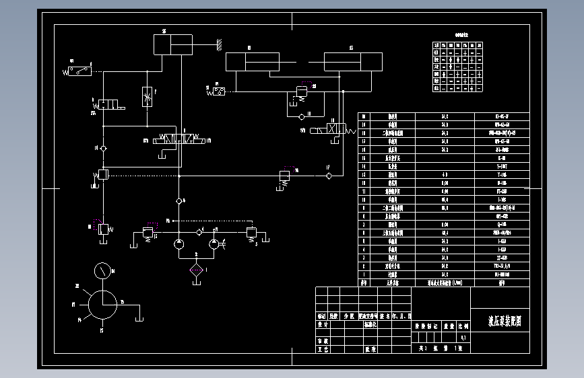
Task: Click the 审核 cell in title block
Action: [323, 341]
